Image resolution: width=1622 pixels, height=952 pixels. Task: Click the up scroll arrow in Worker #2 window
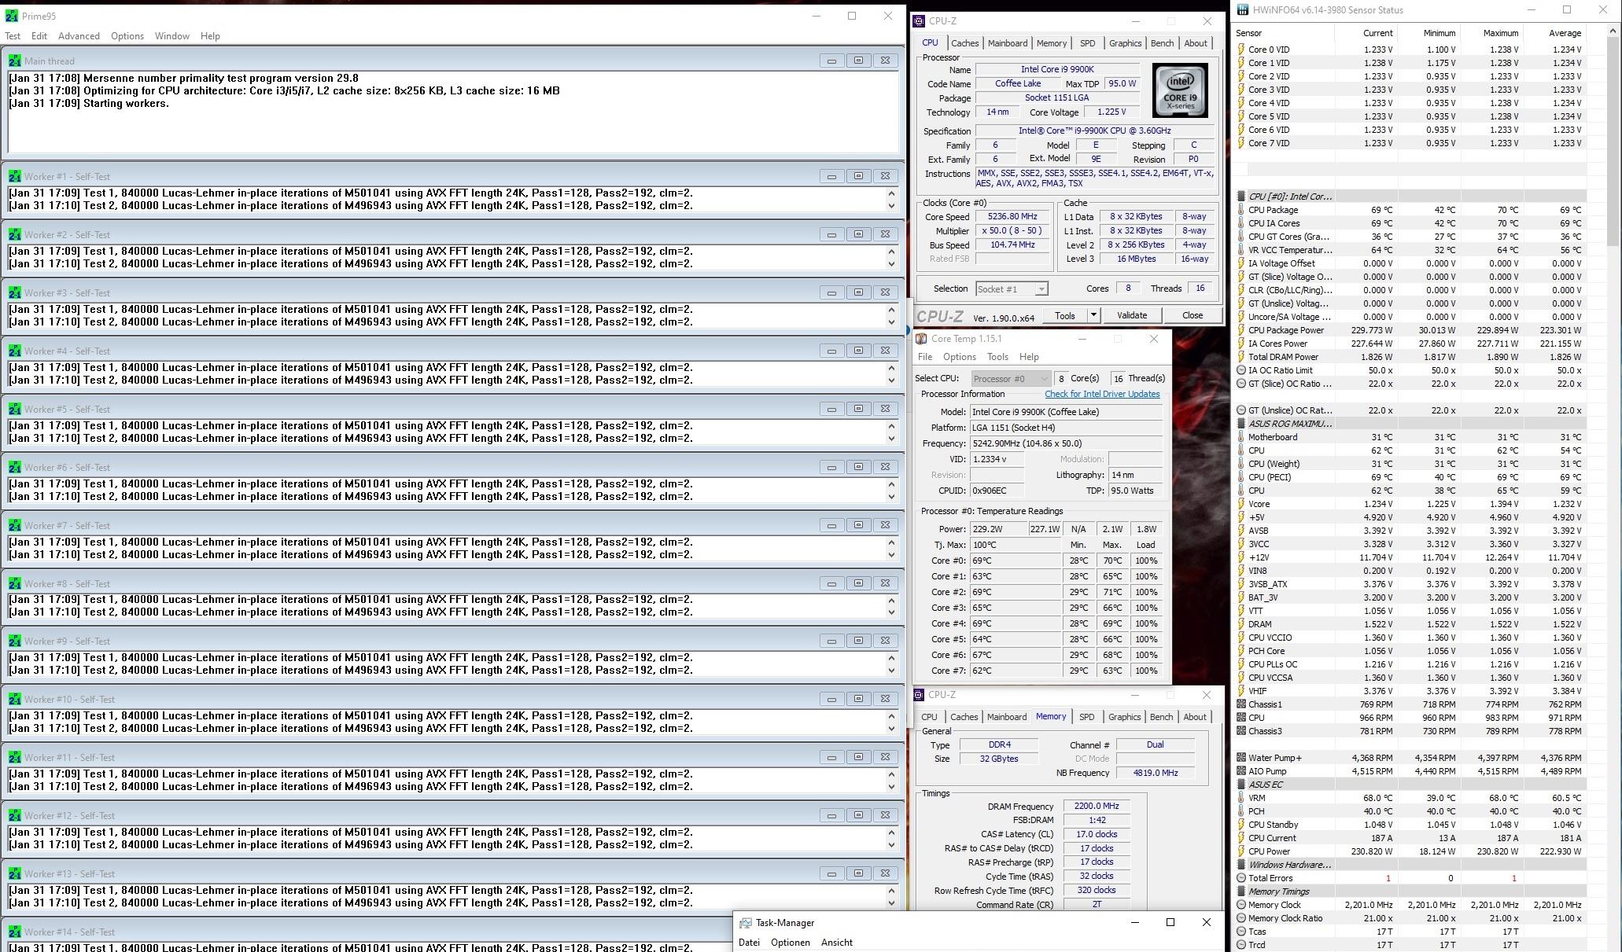click(891, 252)
